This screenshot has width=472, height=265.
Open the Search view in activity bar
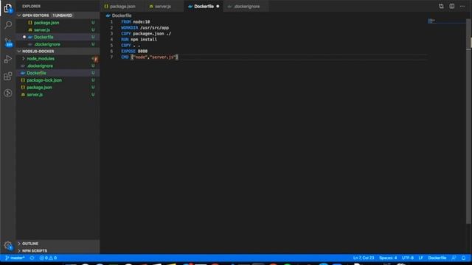click(x=8, y=24)
